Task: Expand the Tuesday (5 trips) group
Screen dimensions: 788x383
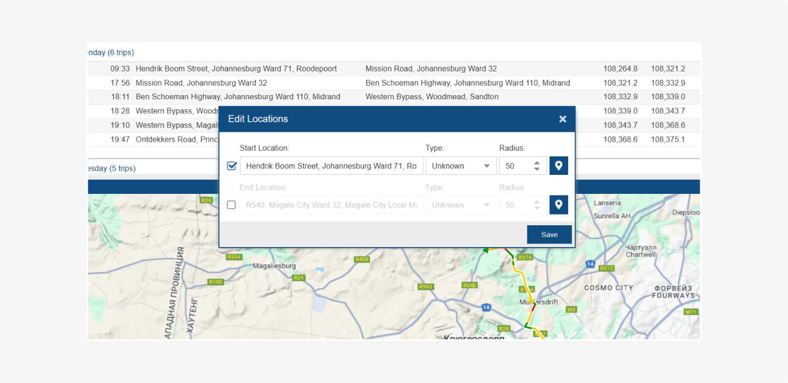Action: pos(113,168)
